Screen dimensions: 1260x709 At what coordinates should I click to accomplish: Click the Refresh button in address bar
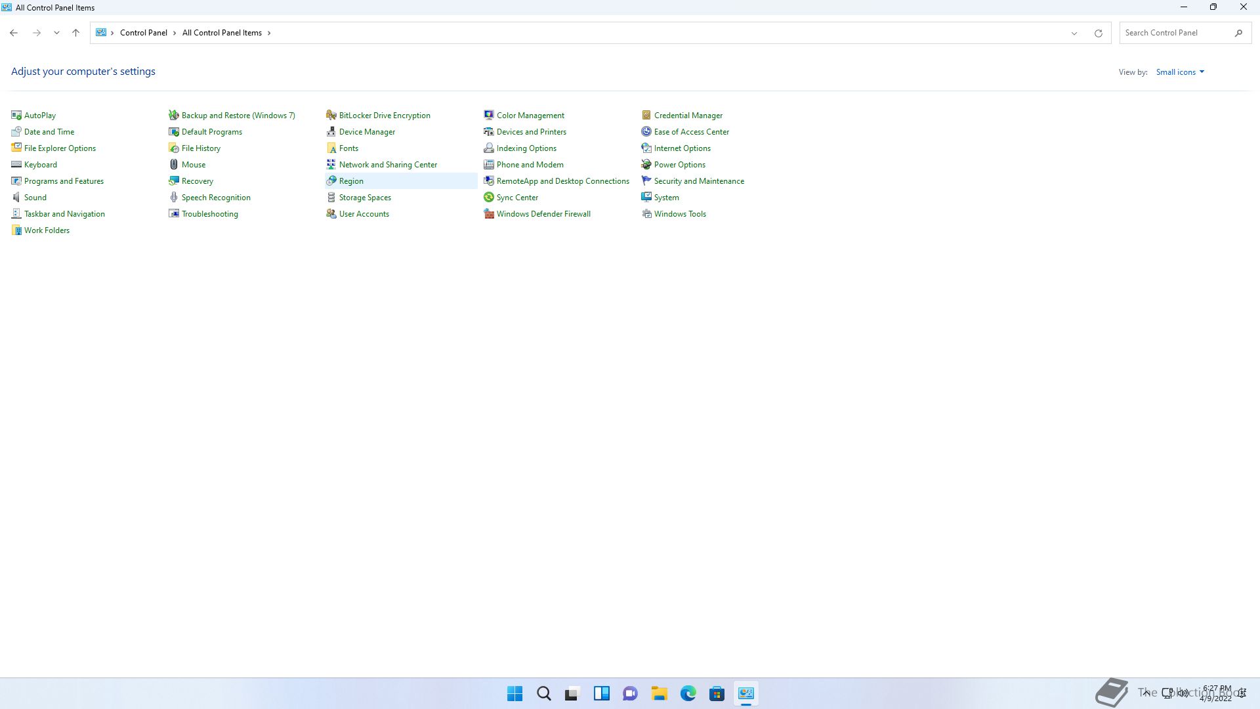[1098, 33]
